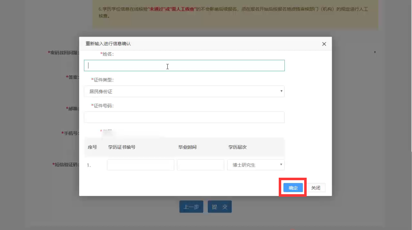Click the 证件类型 field label
The height and width of the screenshot is (230, 412).
pyautogui.click(x=103, y=80)
